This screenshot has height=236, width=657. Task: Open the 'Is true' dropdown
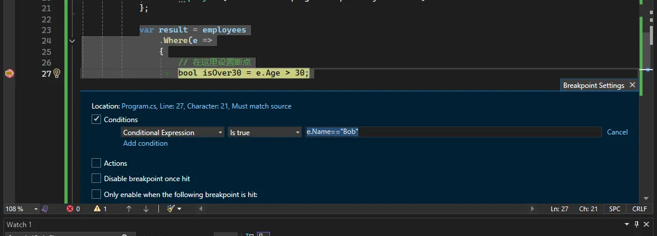tap(265, 133)
